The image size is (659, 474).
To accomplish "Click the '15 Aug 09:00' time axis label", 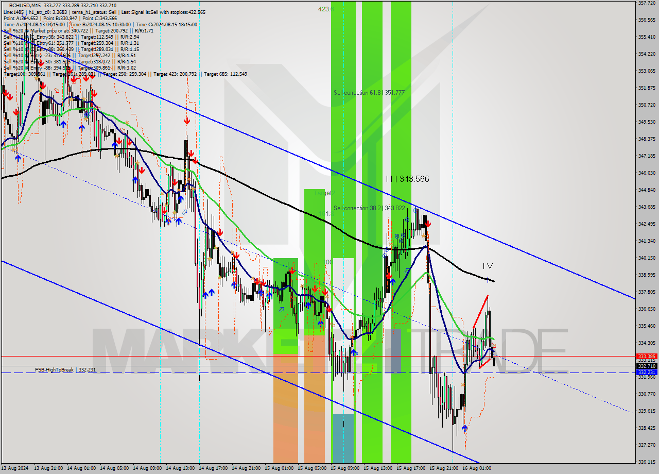I will click(344, 468).
